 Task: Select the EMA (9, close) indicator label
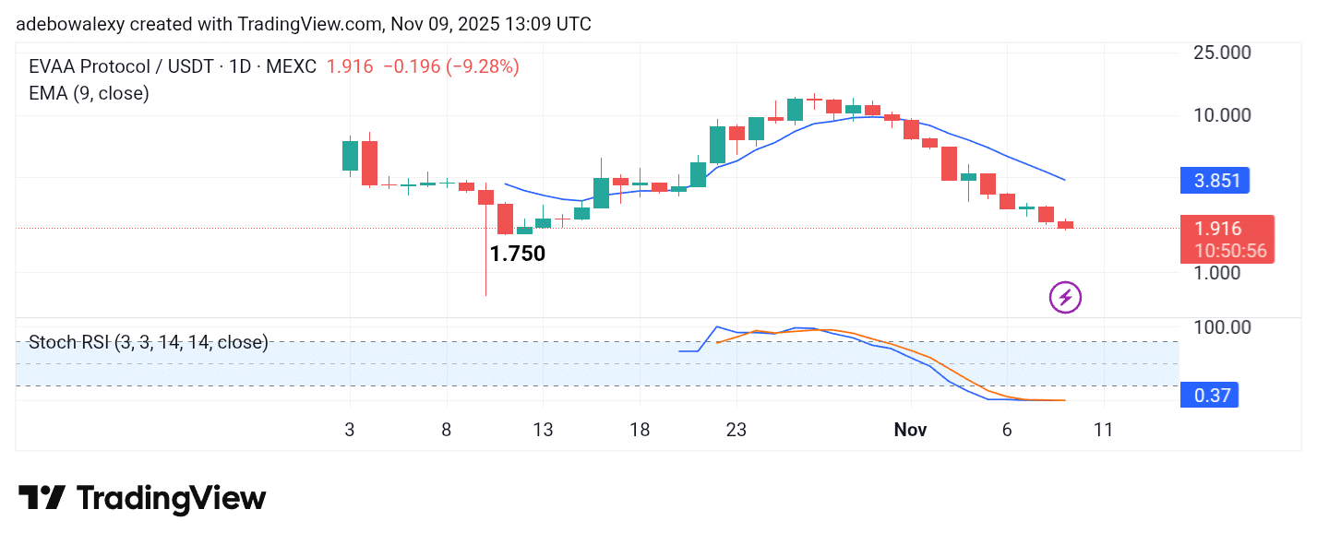click(x=90, y=93)
